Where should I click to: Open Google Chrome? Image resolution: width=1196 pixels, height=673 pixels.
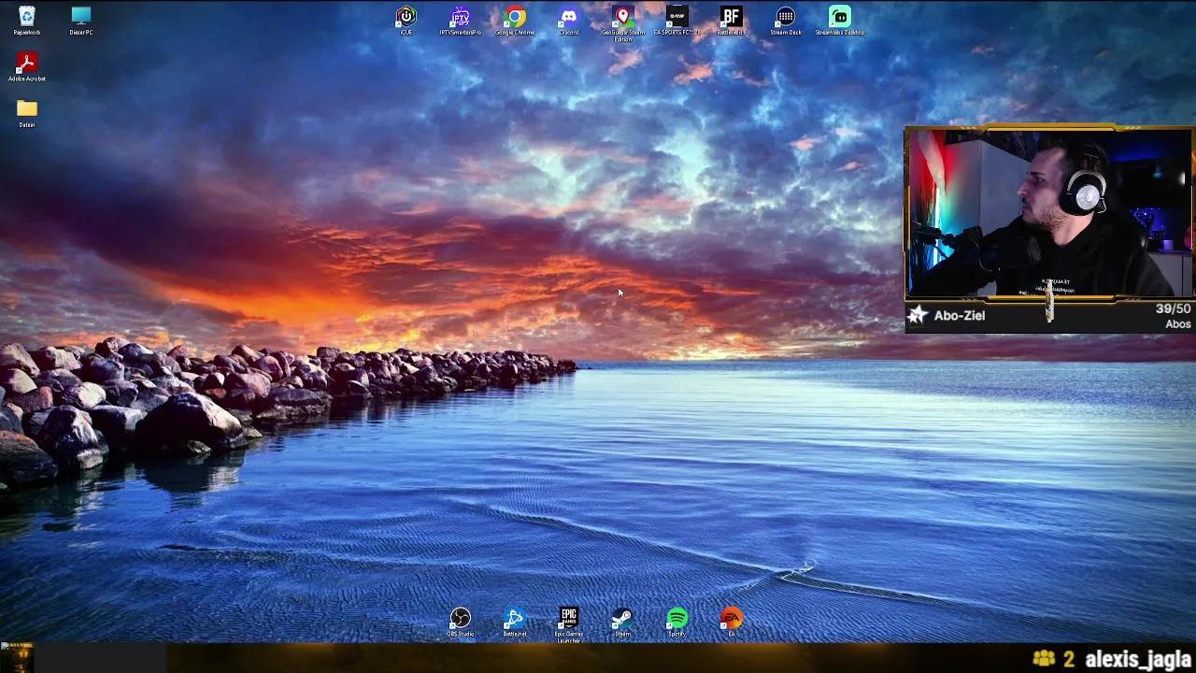click(514, 19)
